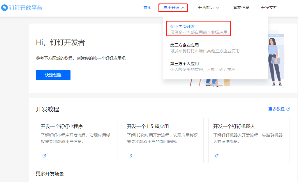298x182 pixels.
Task: Click description 了解钉钉小程序开发流程
Action: point(75,138)
